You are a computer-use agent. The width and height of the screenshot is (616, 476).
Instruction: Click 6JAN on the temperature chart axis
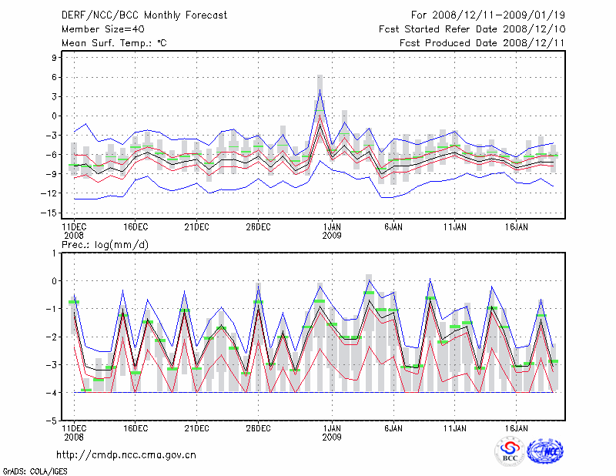pyautogui.click(x=393, y=227)
